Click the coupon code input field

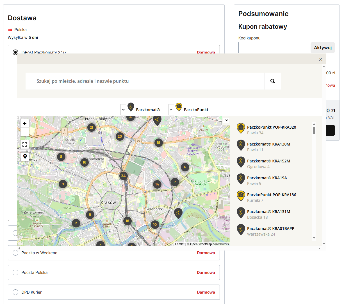tap(273, 48)
